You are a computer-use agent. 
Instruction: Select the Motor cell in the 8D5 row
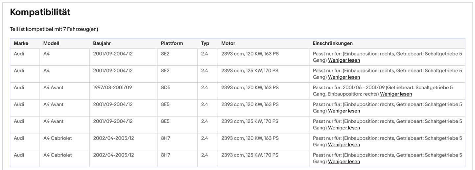250,88
